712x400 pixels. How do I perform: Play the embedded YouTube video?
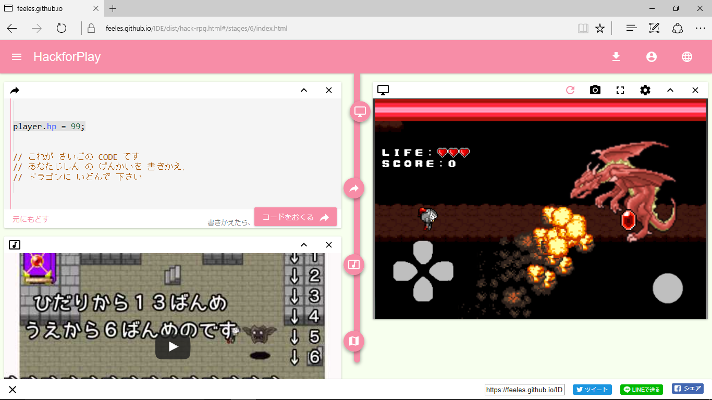click(x=173, y=347)
